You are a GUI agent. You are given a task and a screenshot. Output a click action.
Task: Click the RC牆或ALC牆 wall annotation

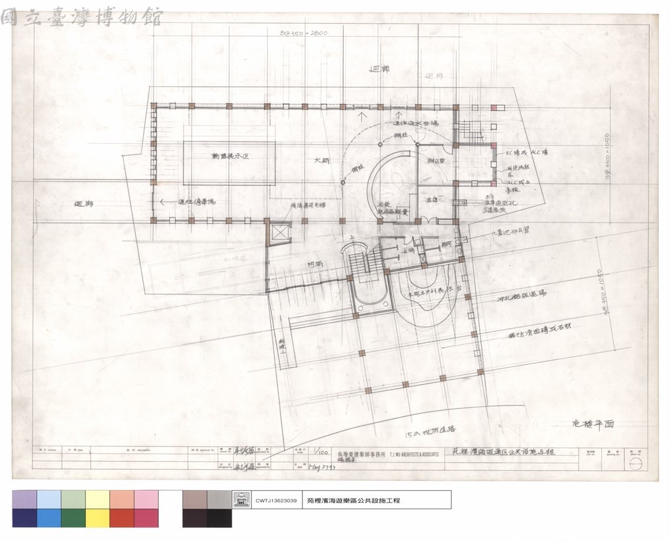[527, 152]
